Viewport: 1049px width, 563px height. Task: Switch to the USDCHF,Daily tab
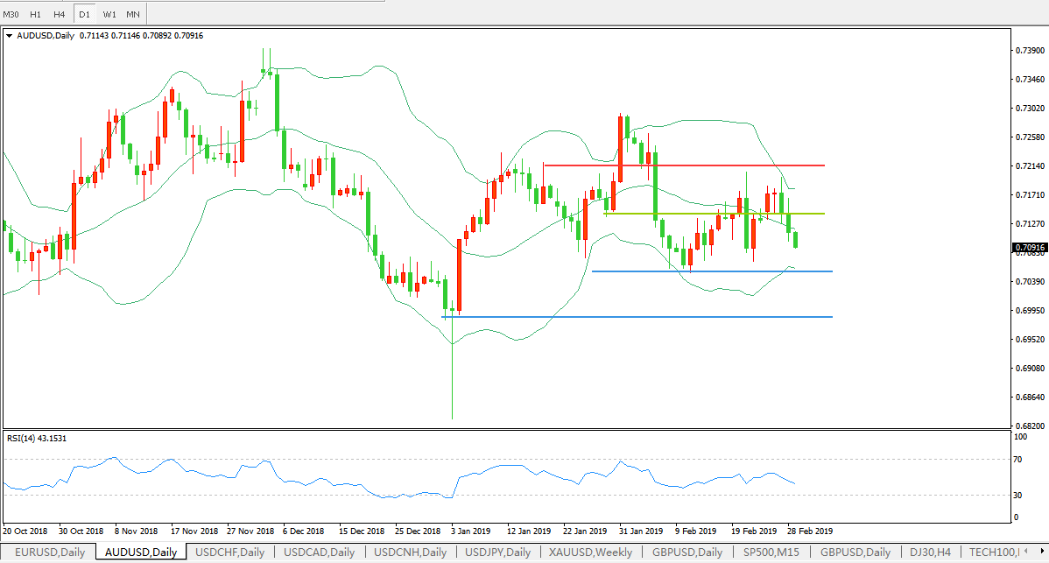point(229,552)
